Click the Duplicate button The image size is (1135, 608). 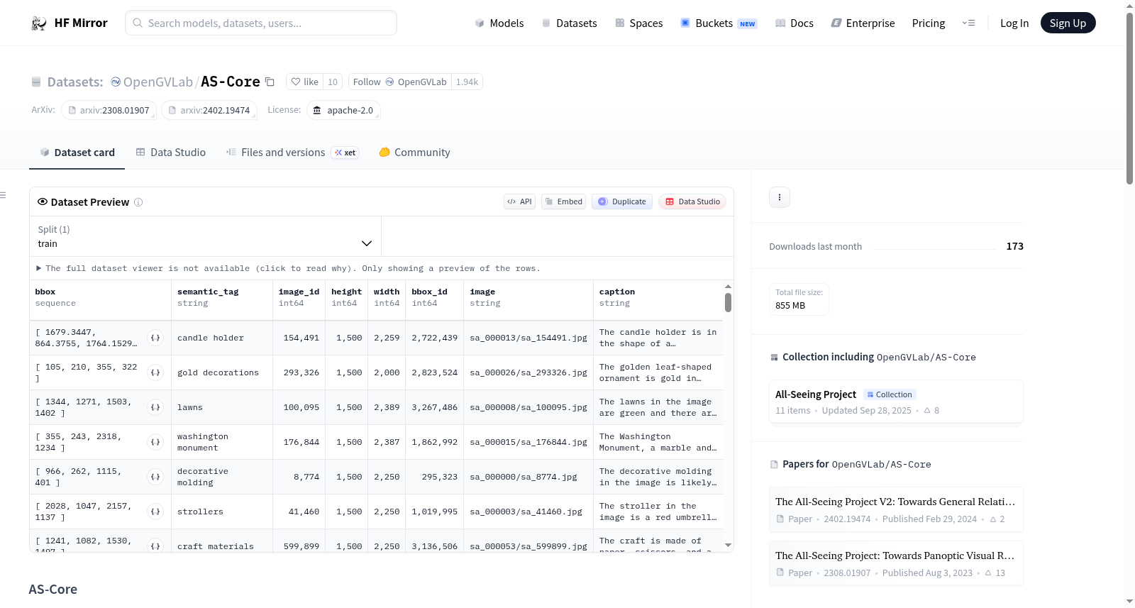click(x=622, y=201)
